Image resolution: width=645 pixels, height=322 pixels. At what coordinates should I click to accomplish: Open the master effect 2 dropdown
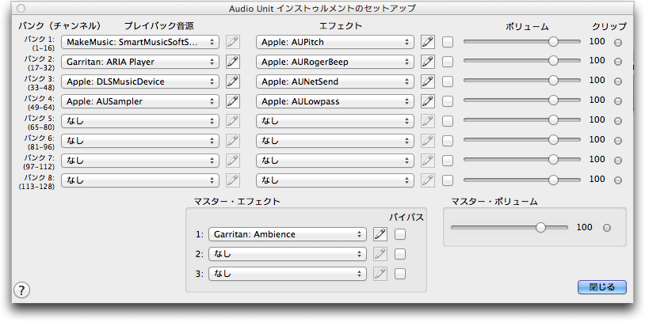tap(287, 254)
